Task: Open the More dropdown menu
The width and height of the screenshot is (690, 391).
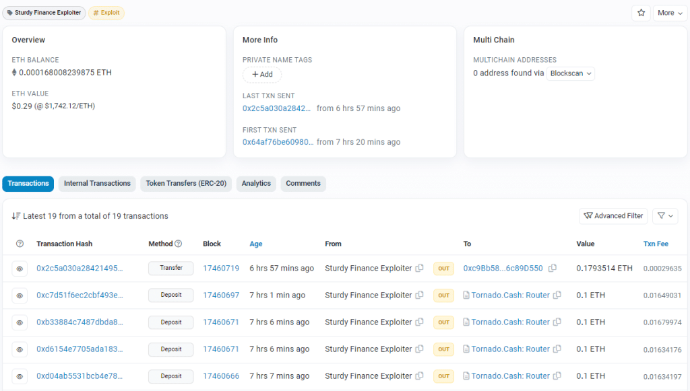Action: (670, 13)
